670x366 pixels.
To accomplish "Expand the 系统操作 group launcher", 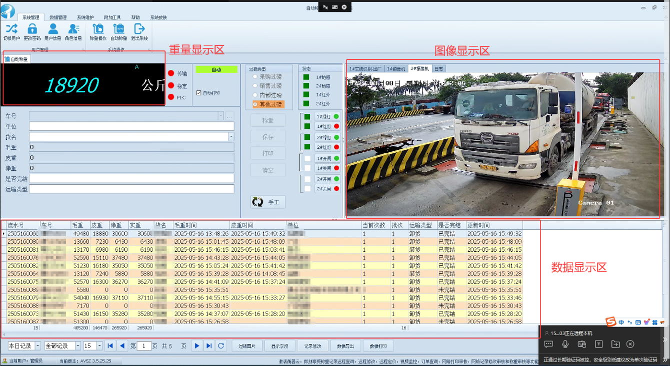I will 149,50.
